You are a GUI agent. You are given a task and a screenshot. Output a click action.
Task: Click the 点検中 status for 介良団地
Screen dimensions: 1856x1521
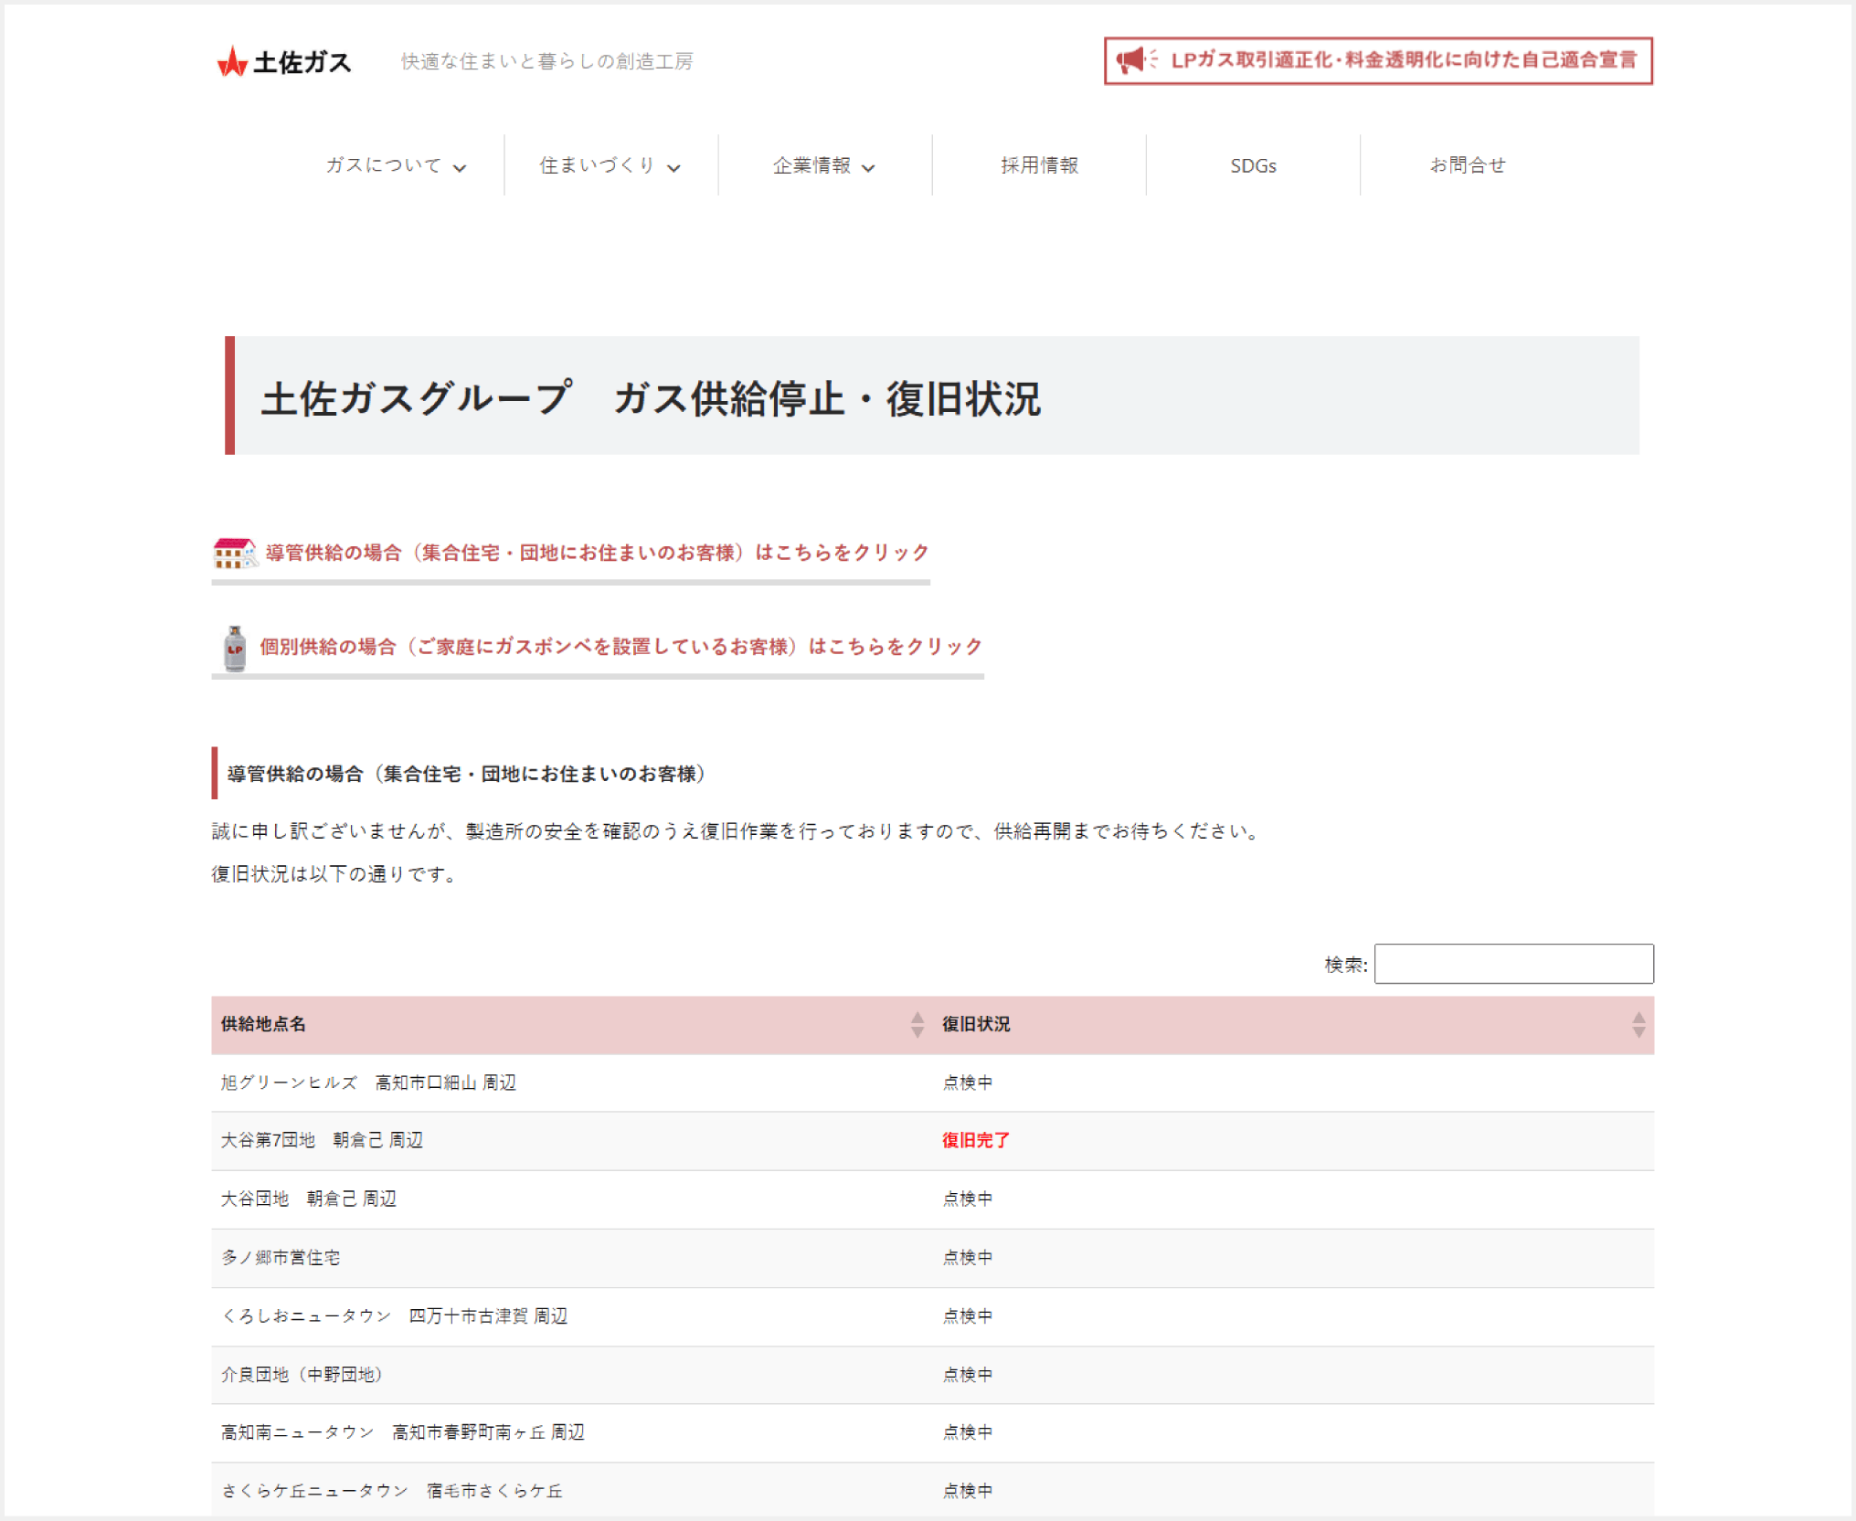967,1375
